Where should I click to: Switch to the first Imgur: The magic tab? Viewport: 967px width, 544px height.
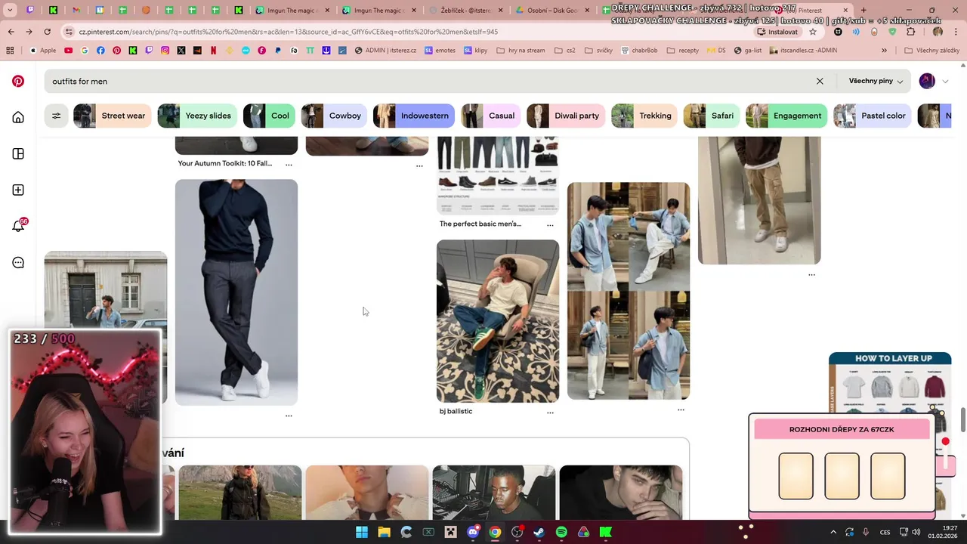point(293,11)
